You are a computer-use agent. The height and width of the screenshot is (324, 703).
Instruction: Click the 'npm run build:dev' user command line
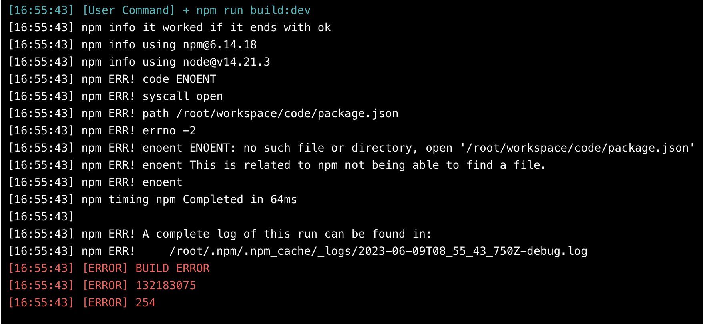click(159, 10)
